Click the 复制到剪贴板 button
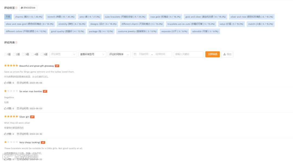293x162 pixels. pos(28,8)
